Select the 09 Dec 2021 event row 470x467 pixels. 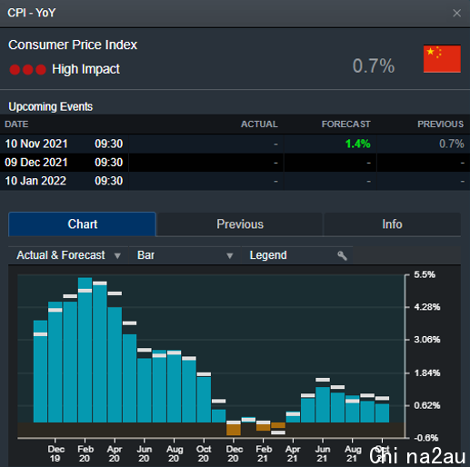(x=235, y=163)
